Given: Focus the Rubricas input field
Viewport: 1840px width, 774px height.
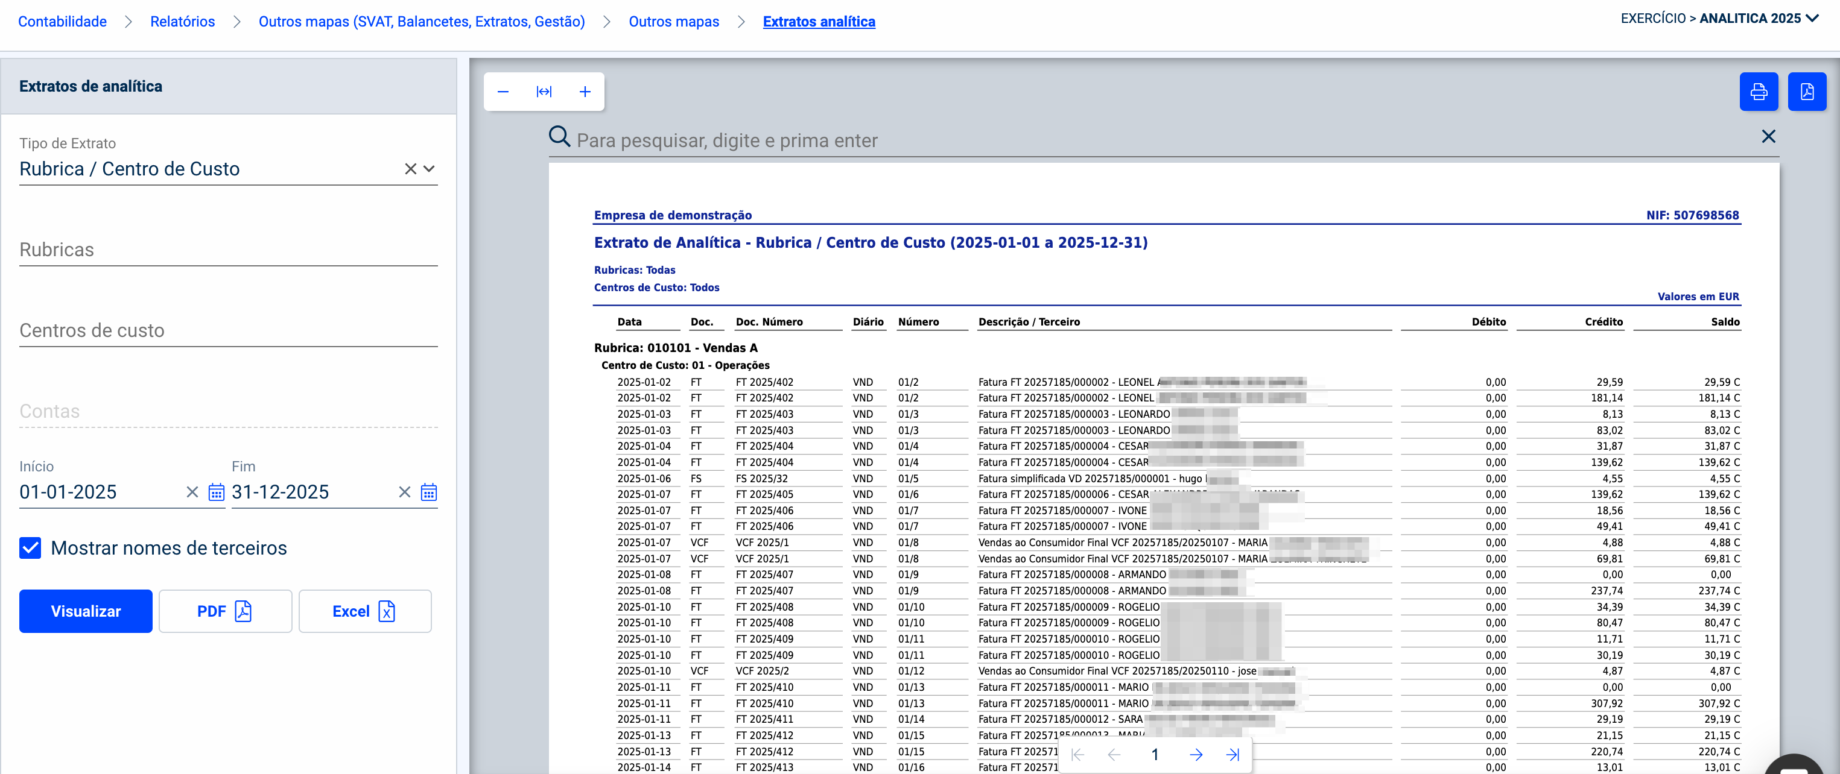Looking at the screenshot, I should 229,250.
